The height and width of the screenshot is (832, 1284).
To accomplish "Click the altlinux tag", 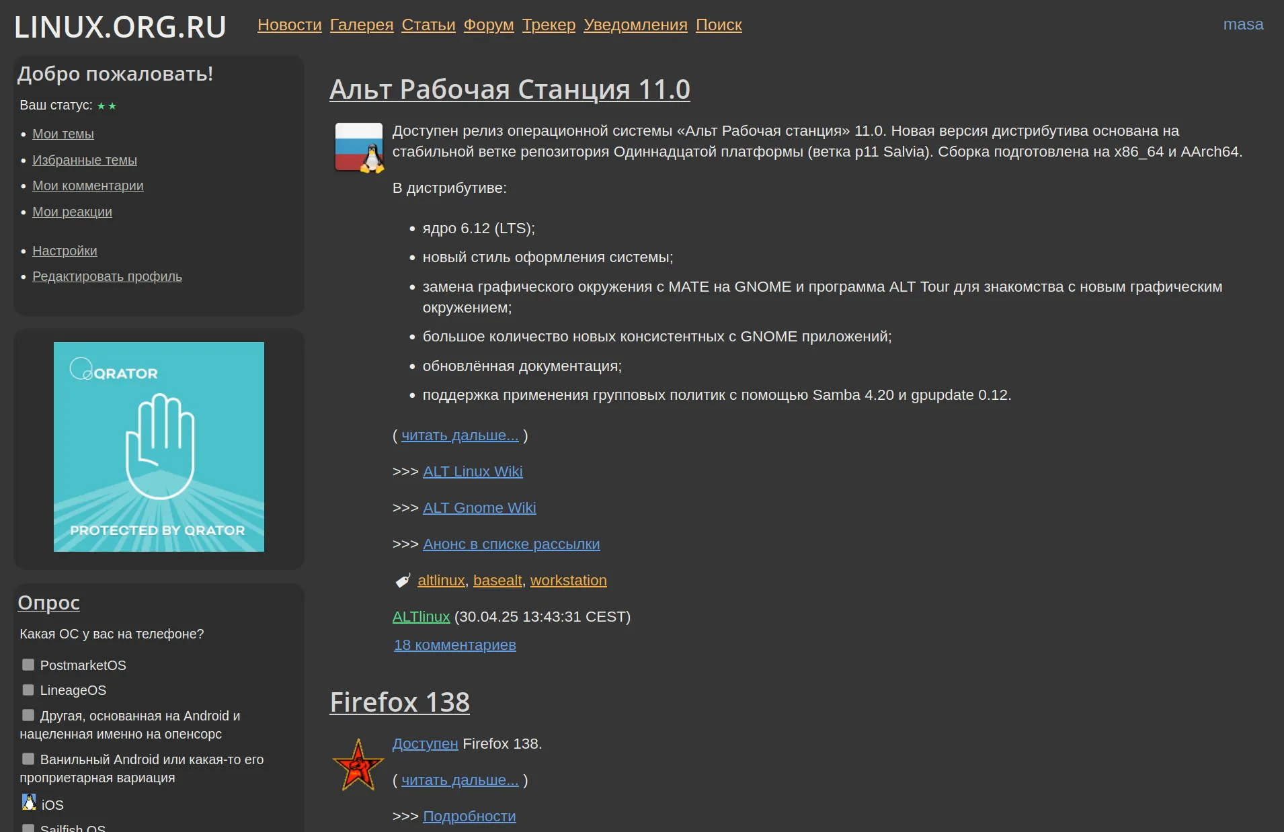I will [x=442, y=581].
